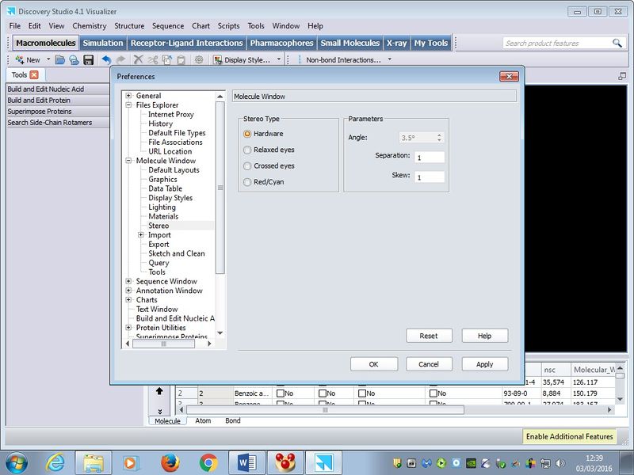Screen dimensions: 634x475
Task: Select the Red/Cyan stereo option
Action: [248, 182]
